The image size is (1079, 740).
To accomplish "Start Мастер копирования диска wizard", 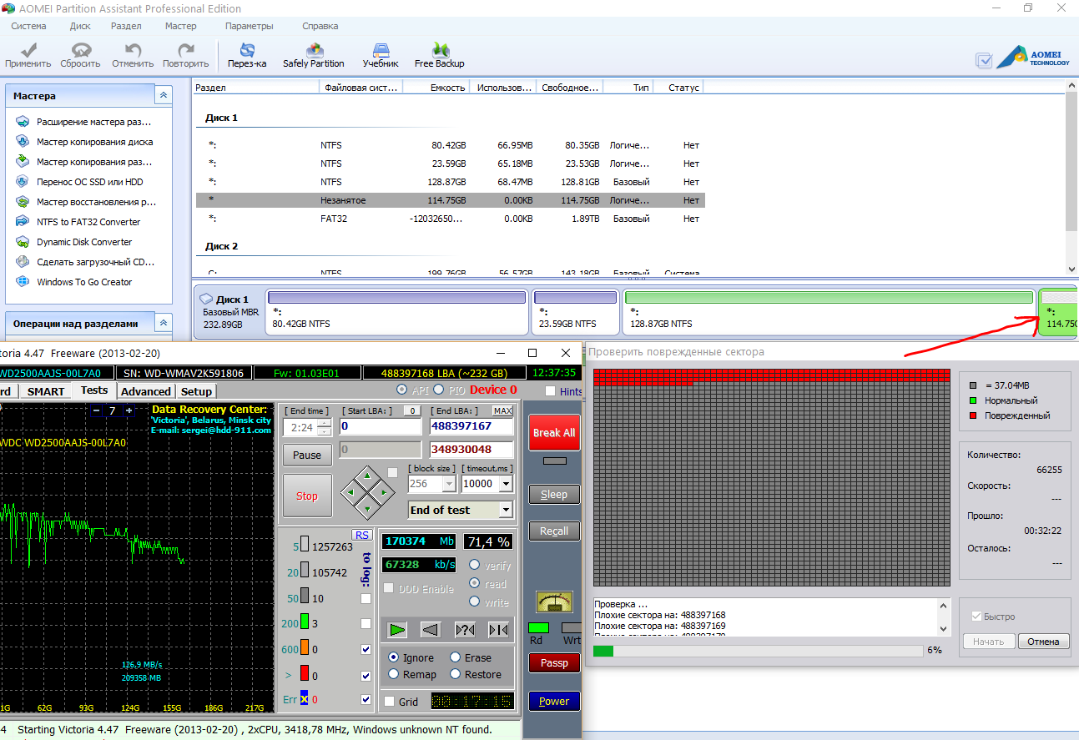I will click(x=83, y=142).
